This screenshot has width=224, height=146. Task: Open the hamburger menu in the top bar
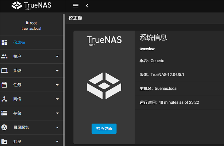pos(76,6)
